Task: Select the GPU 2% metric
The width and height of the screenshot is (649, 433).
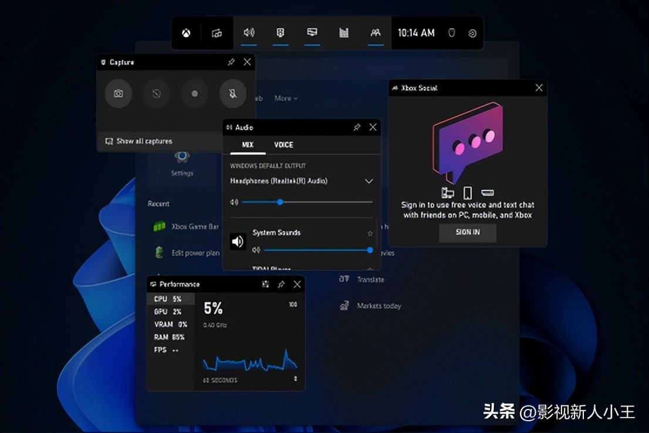Action: [171, 312]
